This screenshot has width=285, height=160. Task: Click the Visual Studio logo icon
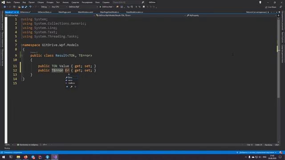click(x=3, y=2)
